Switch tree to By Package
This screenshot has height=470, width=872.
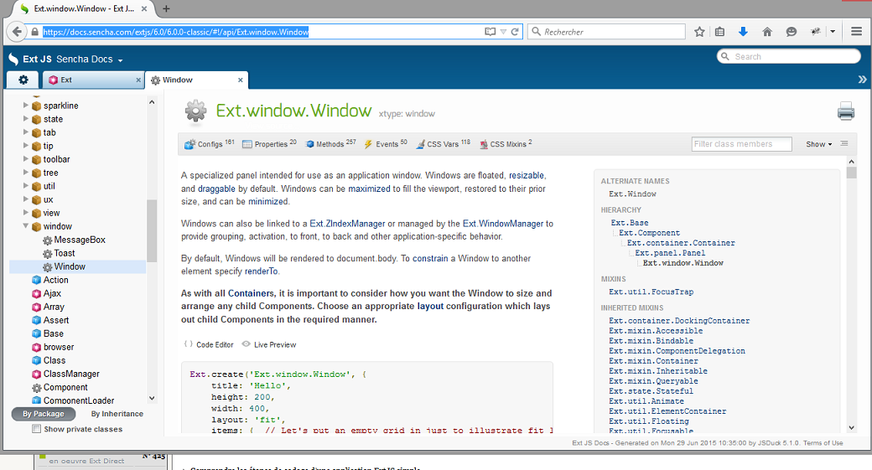(x=44, y=414)
